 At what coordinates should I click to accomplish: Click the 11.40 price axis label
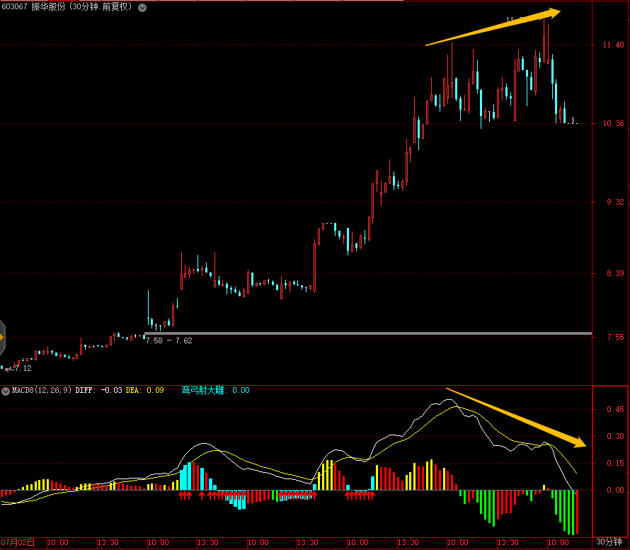coord(614,45)
